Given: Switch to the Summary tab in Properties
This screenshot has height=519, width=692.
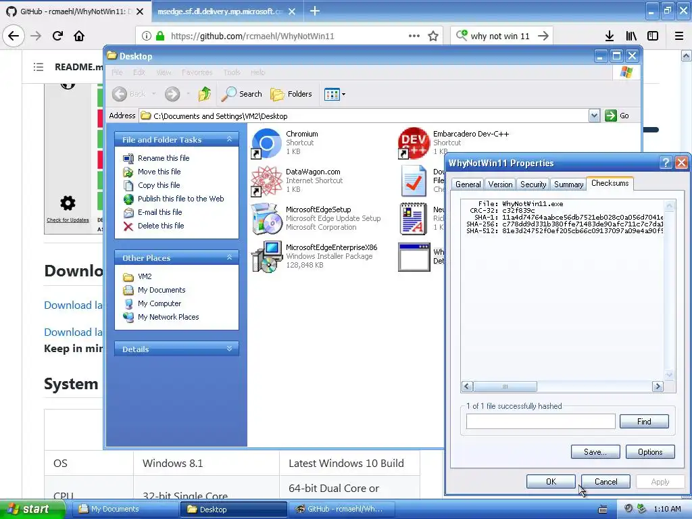Looking at the screenshot, I should tap(568, 184).
